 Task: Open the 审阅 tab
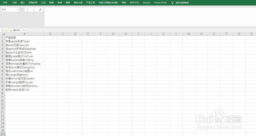(60, 3)
